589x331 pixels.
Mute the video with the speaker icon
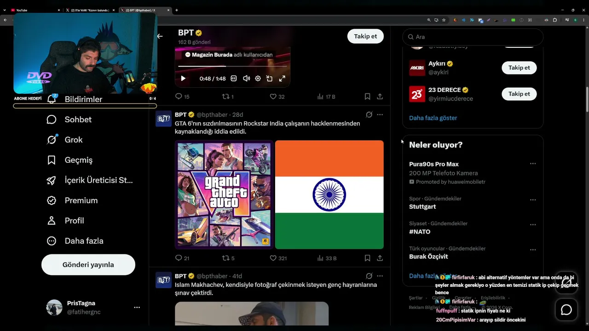point(246,79)
